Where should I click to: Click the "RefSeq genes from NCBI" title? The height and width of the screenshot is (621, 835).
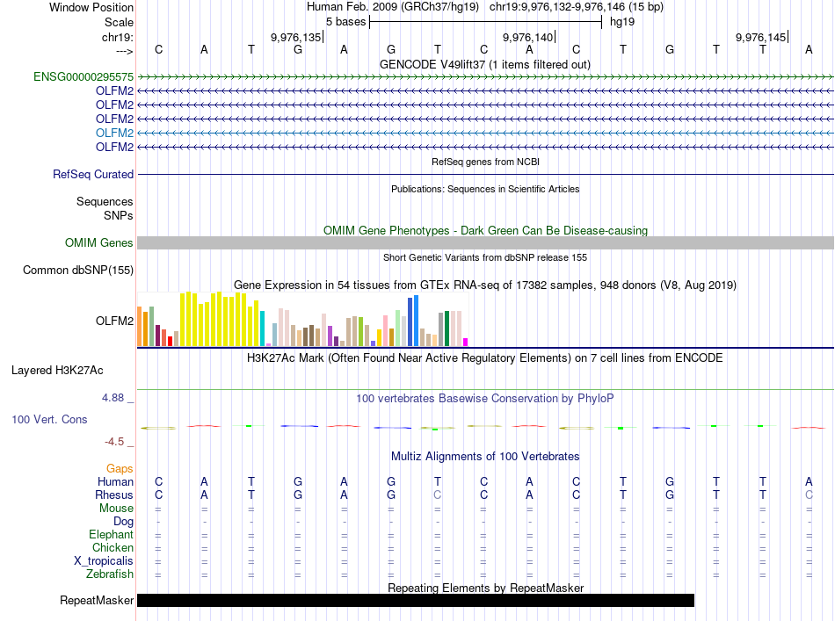pyautogui.click(x=486, y=162)
